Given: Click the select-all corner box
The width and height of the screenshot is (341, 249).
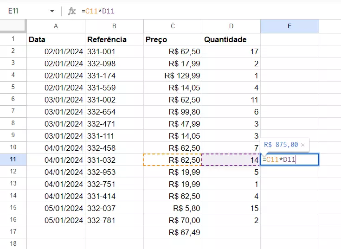Looking at the screenshot, I should tap(13, 26).
